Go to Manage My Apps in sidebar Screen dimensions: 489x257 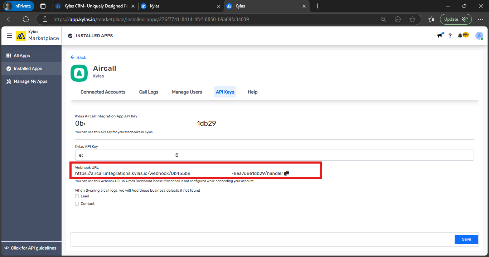point(32,81)
